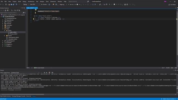Click the Live Share button
Screen dimensions: 178x100
[x=172, y=4]
